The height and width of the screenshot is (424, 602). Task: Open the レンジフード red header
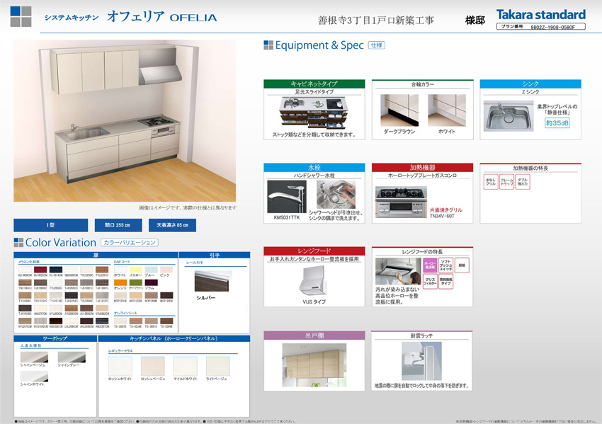314,251
